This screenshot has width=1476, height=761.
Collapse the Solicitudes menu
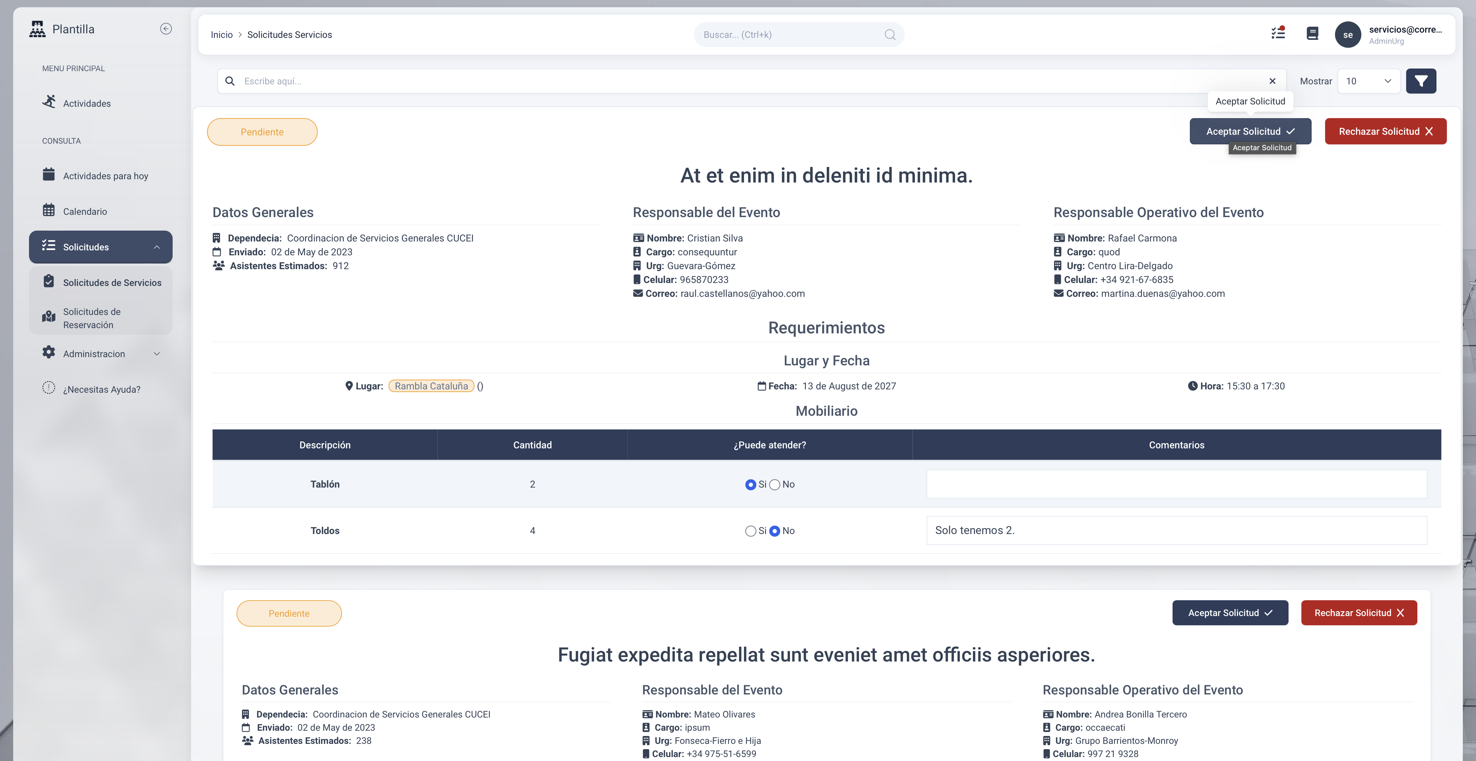coord(100,247)
